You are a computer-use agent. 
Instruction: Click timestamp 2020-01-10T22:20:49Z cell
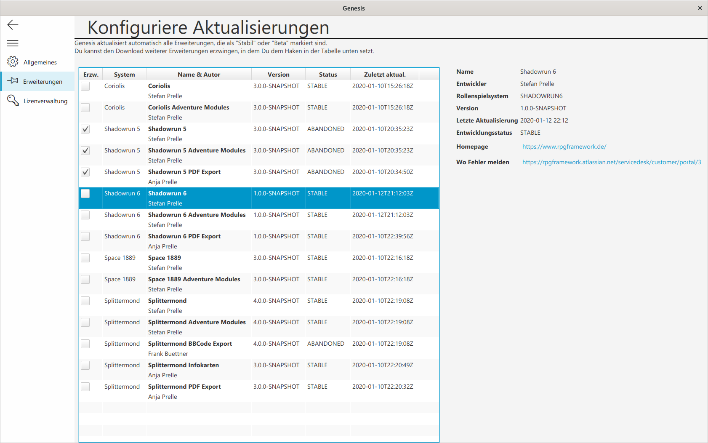(383, 365)
